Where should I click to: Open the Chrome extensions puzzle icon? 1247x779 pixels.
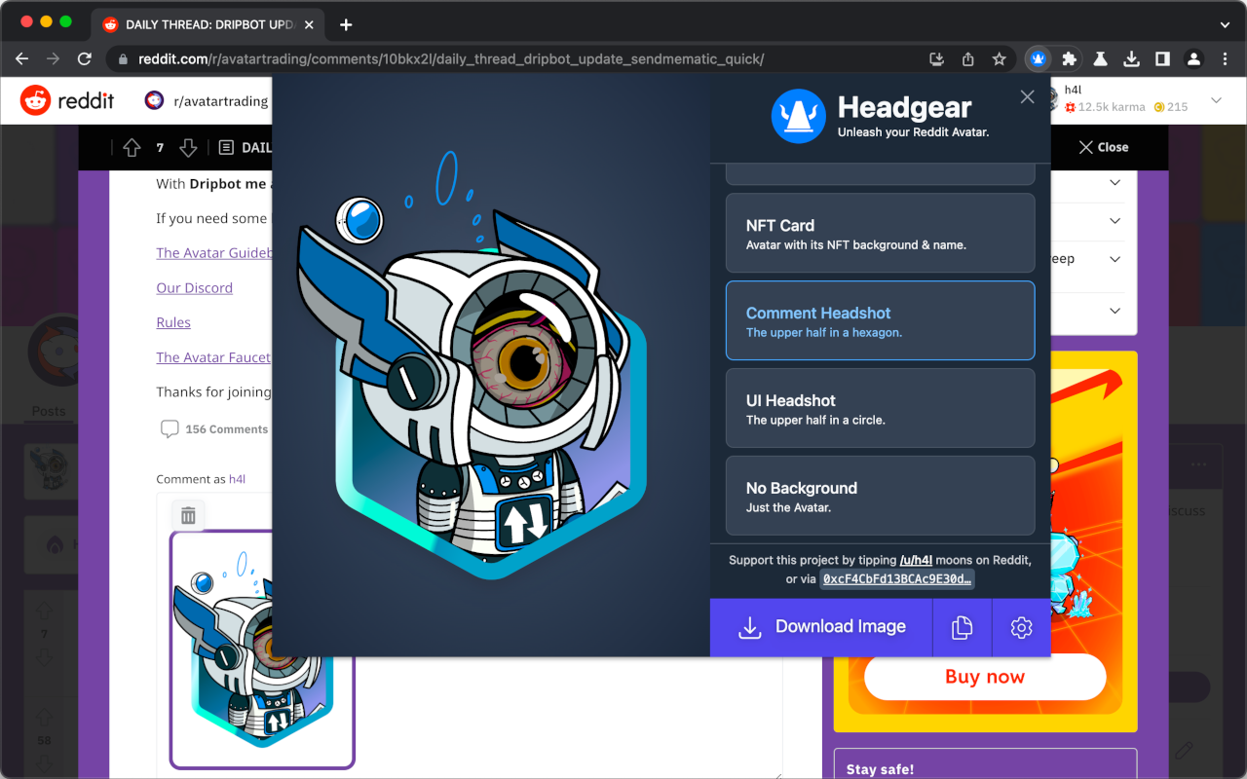pos(1069,58)
